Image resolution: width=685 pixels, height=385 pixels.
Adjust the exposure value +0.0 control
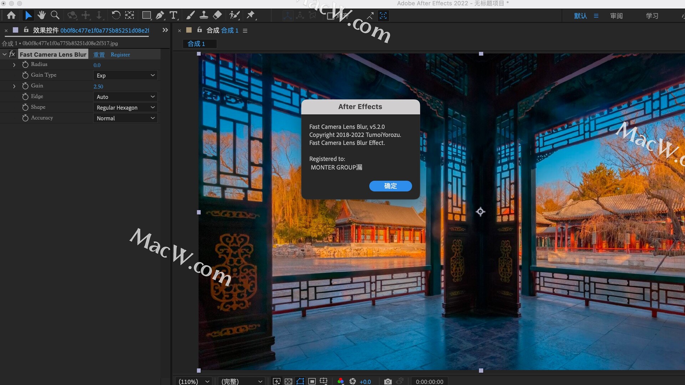pyautogui.click(x=365, y=381)
